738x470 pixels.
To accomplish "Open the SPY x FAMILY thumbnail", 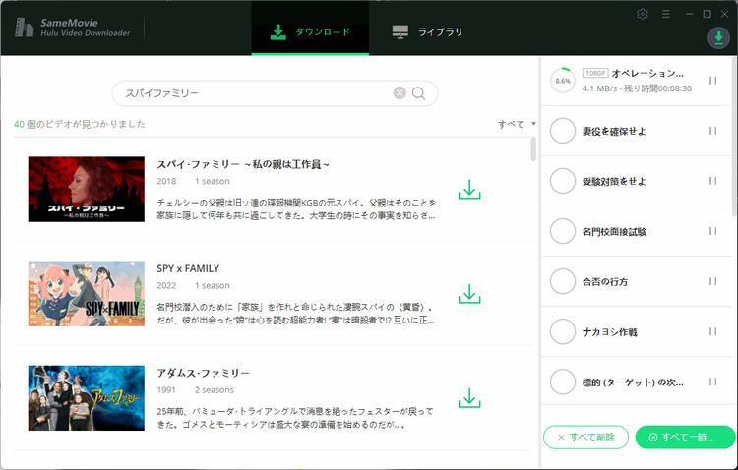I will [x=87, y=294].
